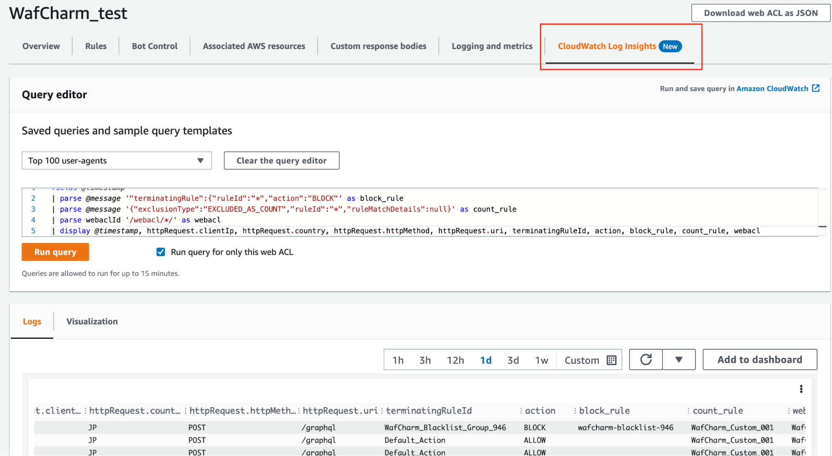Open the three-dot results options menu
This screenshot has height=456, width=832.
pyautogui.click(x=801, y=389)
